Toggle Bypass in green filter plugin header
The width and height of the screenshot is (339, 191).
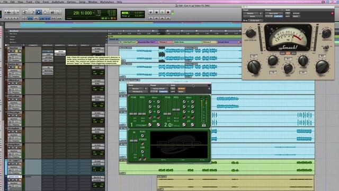point(181,89)
